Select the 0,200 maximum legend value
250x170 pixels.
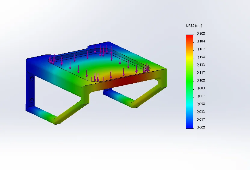point(201,33)
